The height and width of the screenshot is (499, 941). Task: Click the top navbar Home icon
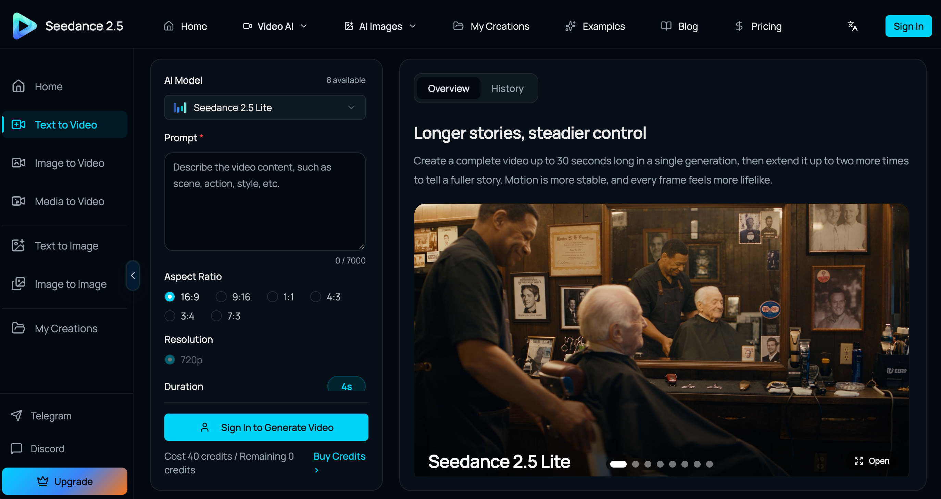[x=169, y=26]
